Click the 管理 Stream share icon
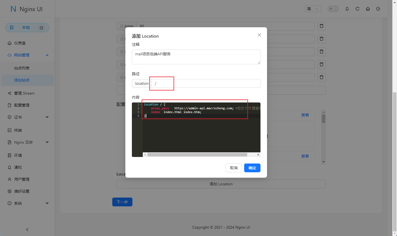Image resolution: width=397 pixels, height=236 pixels. pos(10,93)
